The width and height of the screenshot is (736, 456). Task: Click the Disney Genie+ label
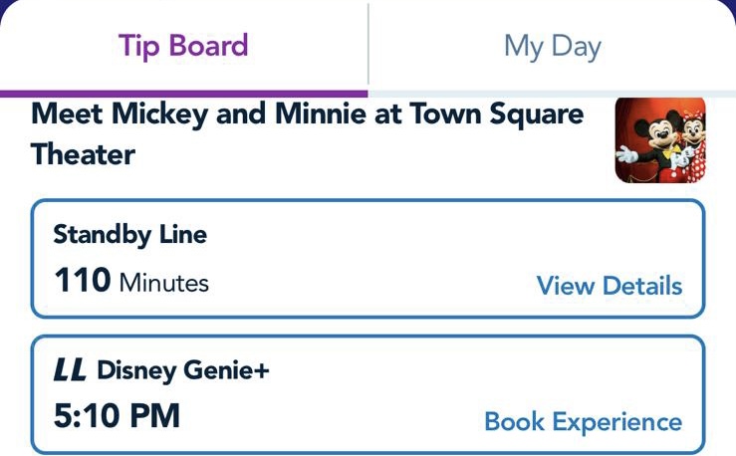(x=183, y=371)
